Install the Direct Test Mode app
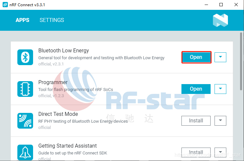 pyautogui.click(x=196, y=121)
